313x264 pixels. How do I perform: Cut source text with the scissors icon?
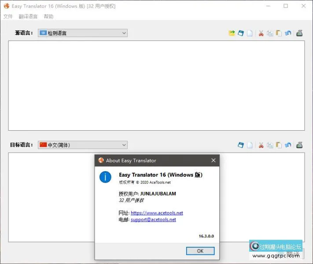(261, 33)
